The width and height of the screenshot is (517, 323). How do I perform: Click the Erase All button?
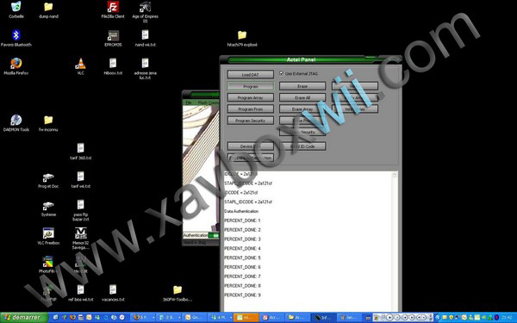click(x=302, y=97)
